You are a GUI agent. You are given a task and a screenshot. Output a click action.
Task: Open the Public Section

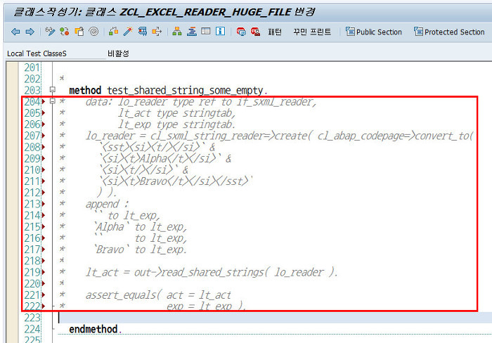click(374, 32)
